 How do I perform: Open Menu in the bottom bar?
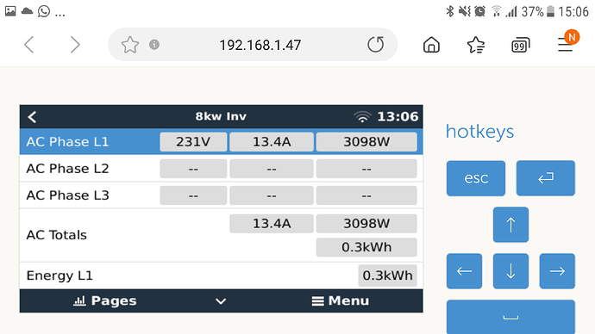341,300
